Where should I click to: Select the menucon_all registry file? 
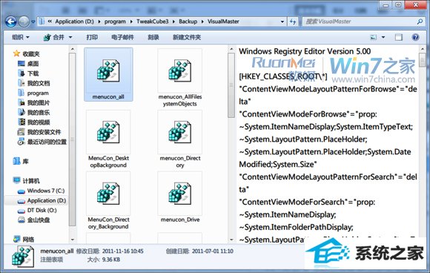pos(108,74)
